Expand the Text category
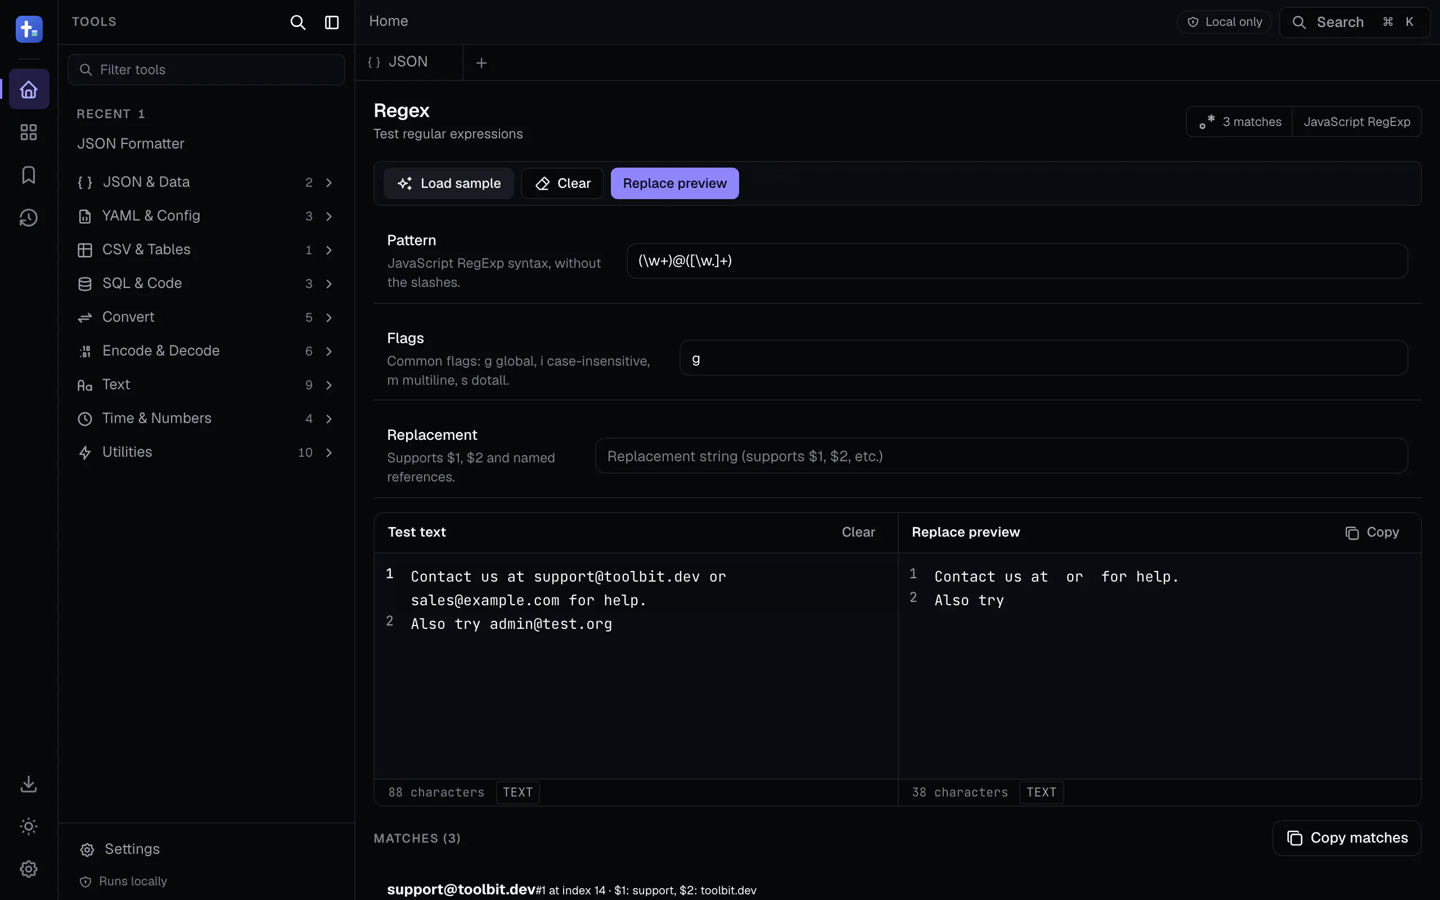The height and width of the screenshot is (900, 1440). click(x=206, y=385)
